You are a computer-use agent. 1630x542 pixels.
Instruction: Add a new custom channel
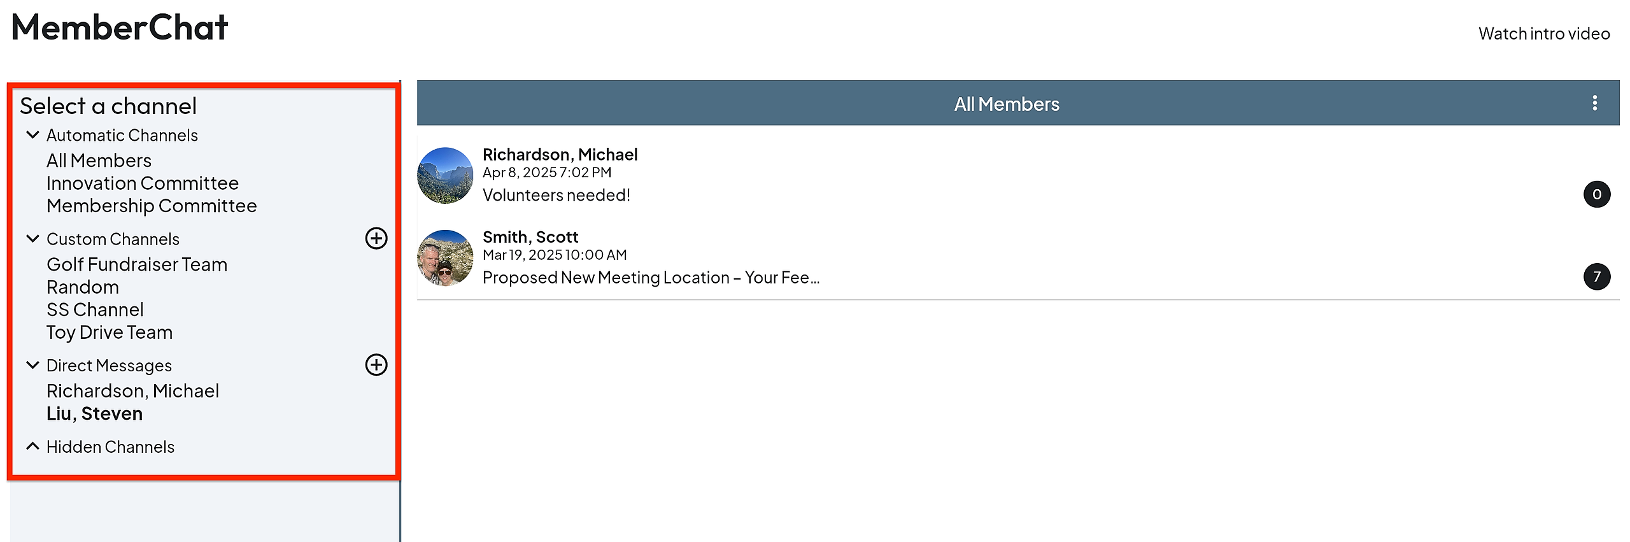[376, 238]
